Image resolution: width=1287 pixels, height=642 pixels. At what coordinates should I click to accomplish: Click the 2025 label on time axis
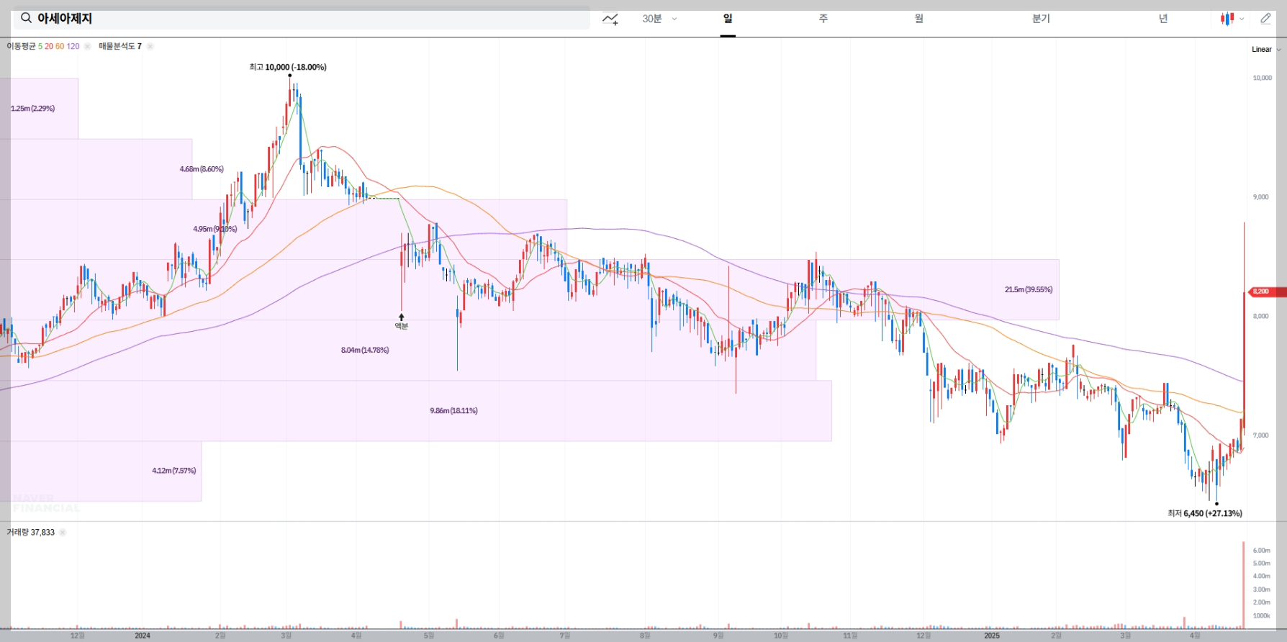tap(992, 636)
